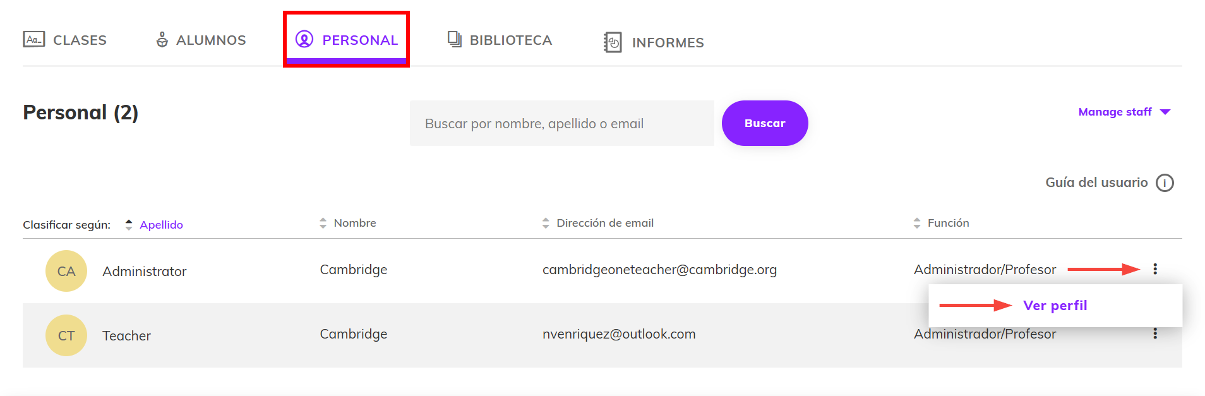1205x396 pixels.
Task: Click the CT avatar thumbnail
Action: coord(66,335)
